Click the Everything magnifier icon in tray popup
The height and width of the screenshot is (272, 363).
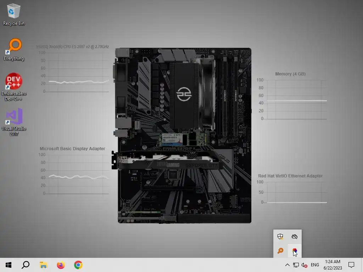[280, 251]
